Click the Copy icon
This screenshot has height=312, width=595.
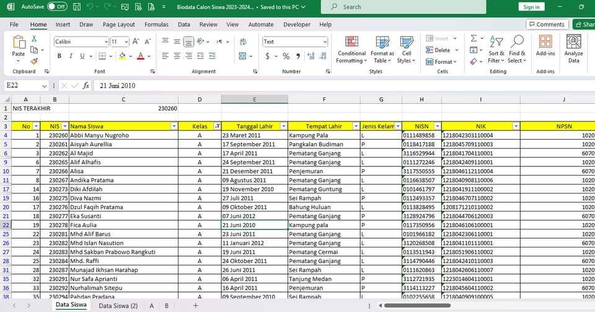[34, 50]
